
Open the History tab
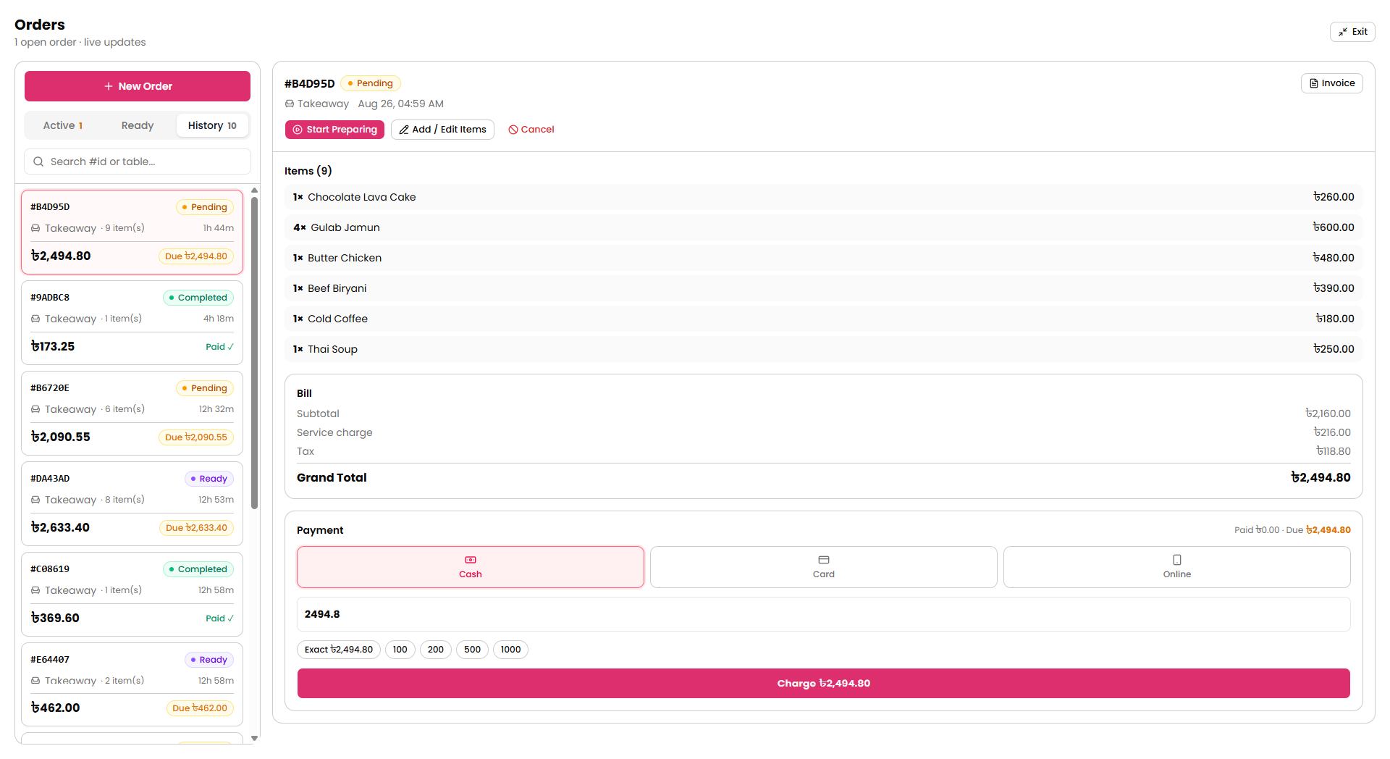point(212,125)
